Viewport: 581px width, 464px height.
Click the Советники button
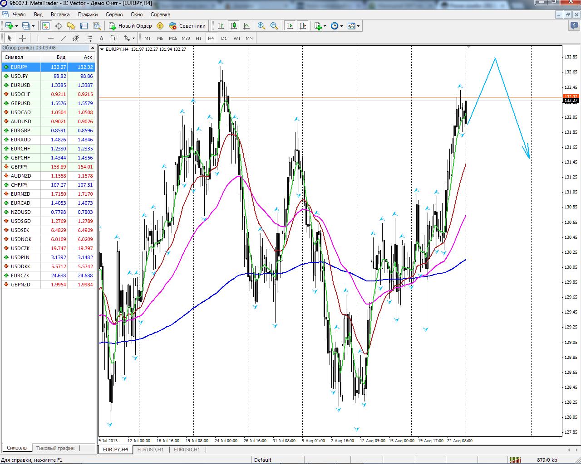click(x=187, y=26)
